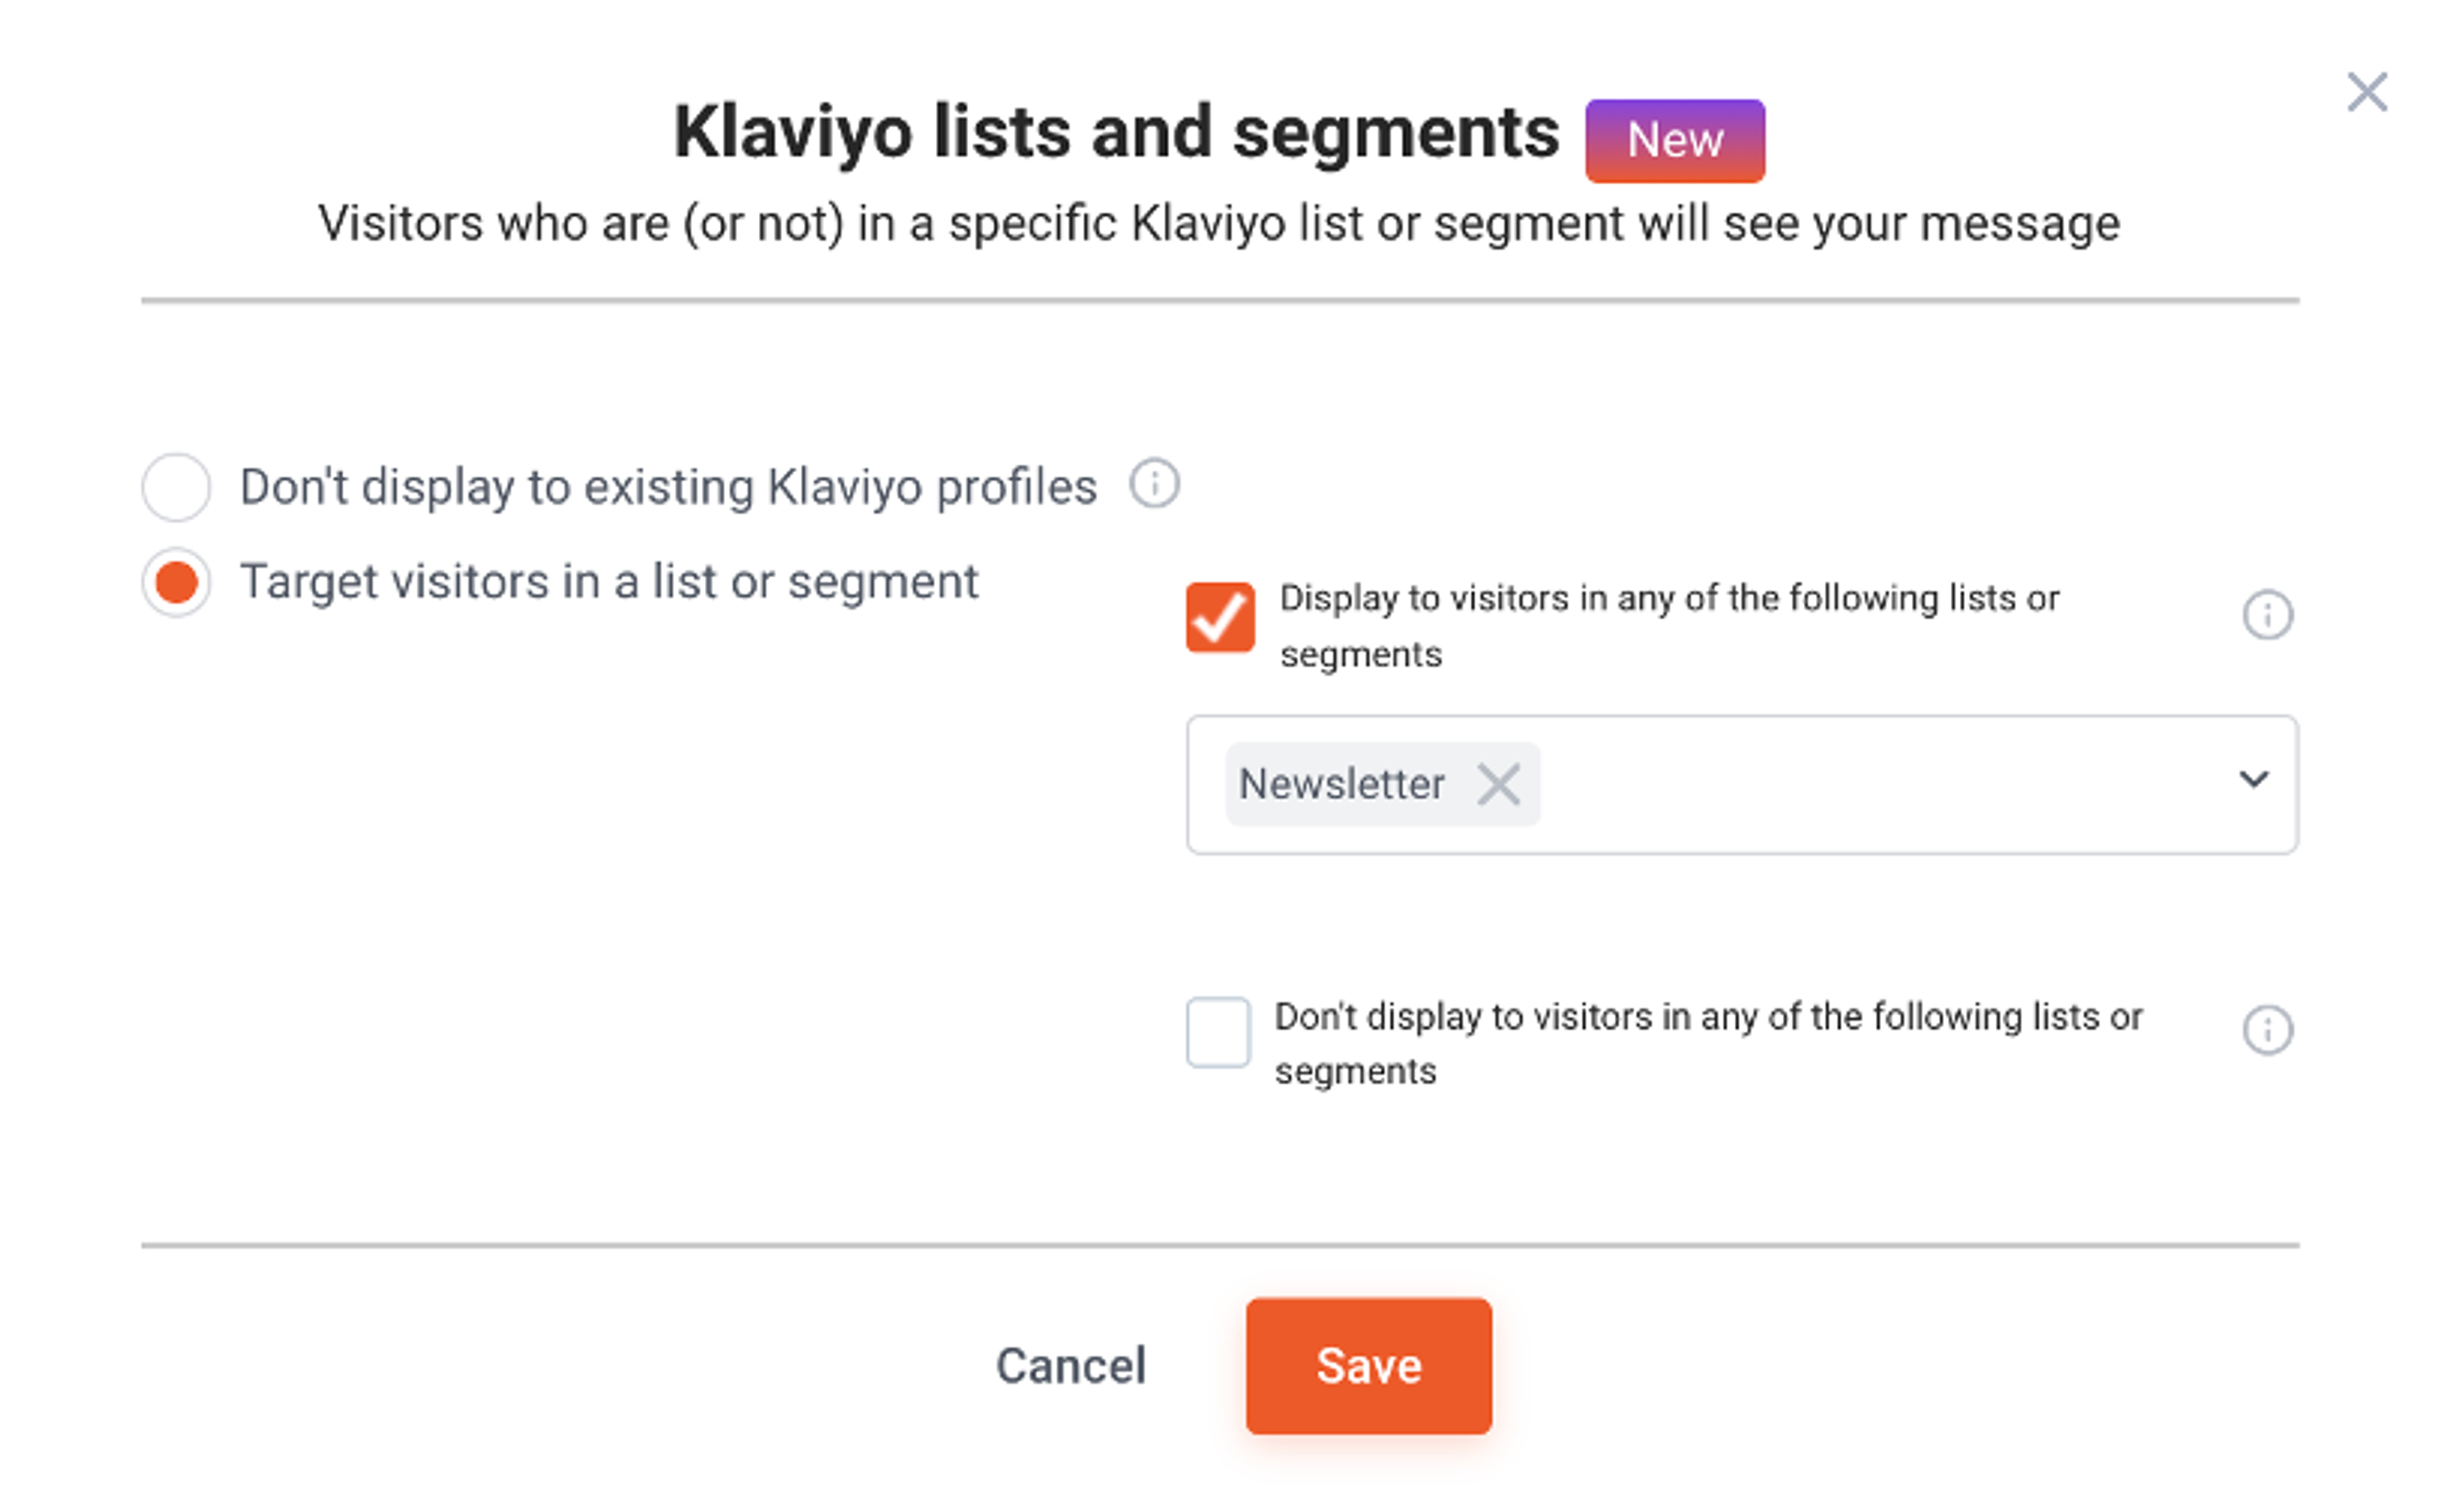The image size is (2438, 1512).
Task: Click the info icon next to the don't-display checkbox
Action: pyautogui.click(x=2269, y=1029)
